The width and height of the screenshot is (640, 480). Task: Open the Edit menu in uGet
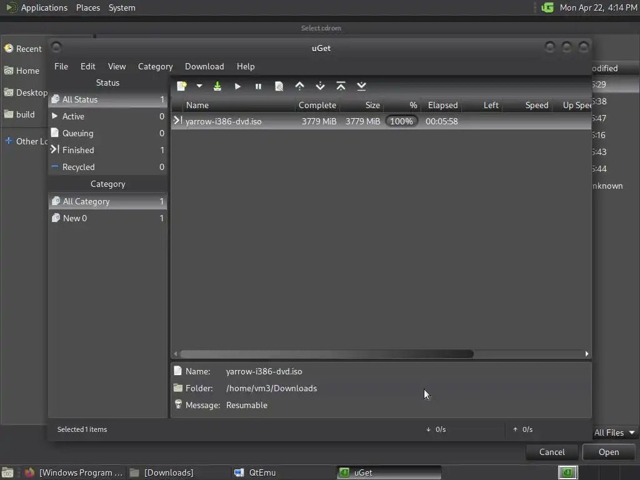pyautogui.click(x=87, y=66)
